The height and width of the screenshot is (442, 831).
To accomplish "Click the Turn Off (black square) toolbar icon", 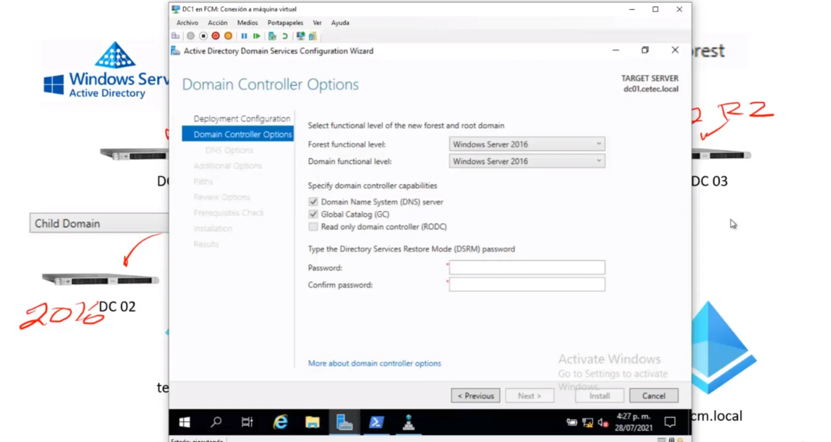I will [203, 36].
